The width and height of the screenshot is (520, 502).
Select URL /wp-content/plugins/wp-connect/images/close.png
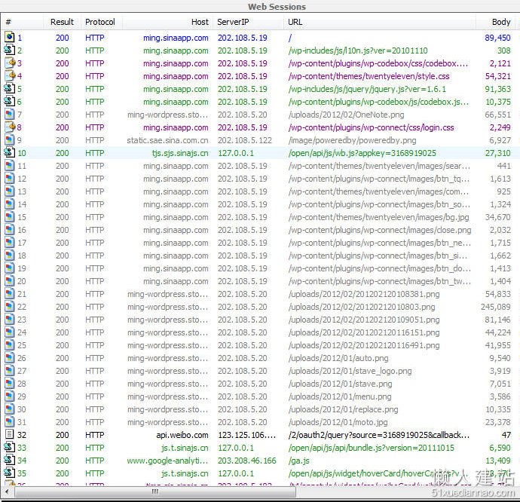(380, 230)
